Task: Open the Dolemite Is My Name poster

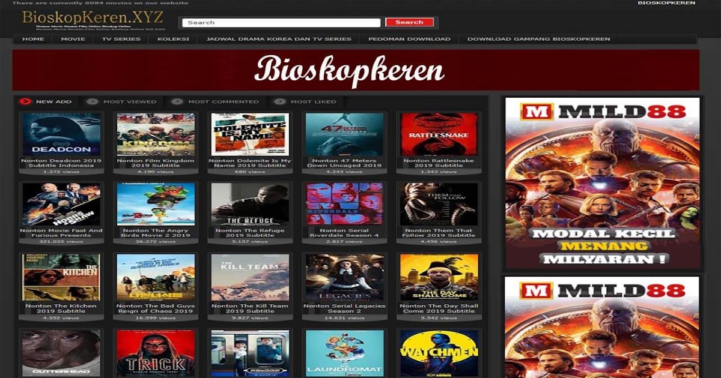Action: pyautogui.click(x=250, y=134)
